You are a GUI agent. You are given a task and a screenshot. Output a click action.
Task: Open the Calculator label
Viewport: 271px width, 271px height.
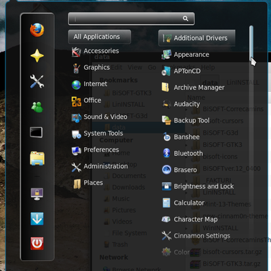tap(189, 203)
